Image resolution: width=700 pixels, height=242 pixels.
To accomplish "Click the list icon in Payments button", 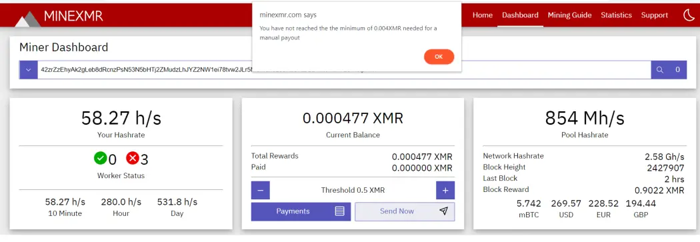I will pos(340,211).
